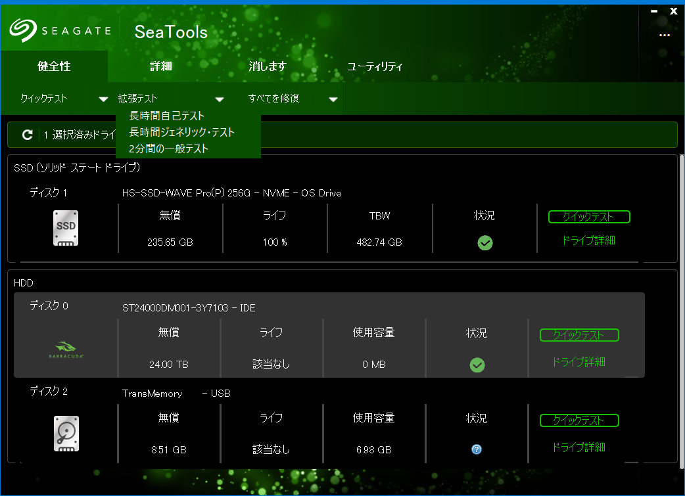
Task: Select 2分間の一般テスト option
Action: [169, 149]
